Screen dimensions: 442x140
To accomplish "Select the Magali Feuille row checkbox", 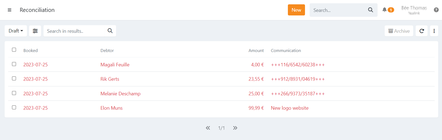I will [x=14, y=64].
